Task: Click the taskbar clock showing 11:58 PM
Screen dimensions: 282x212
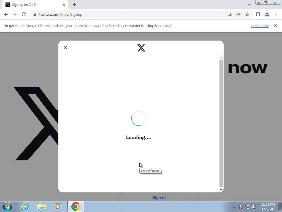Action: [x=268, y=207]
